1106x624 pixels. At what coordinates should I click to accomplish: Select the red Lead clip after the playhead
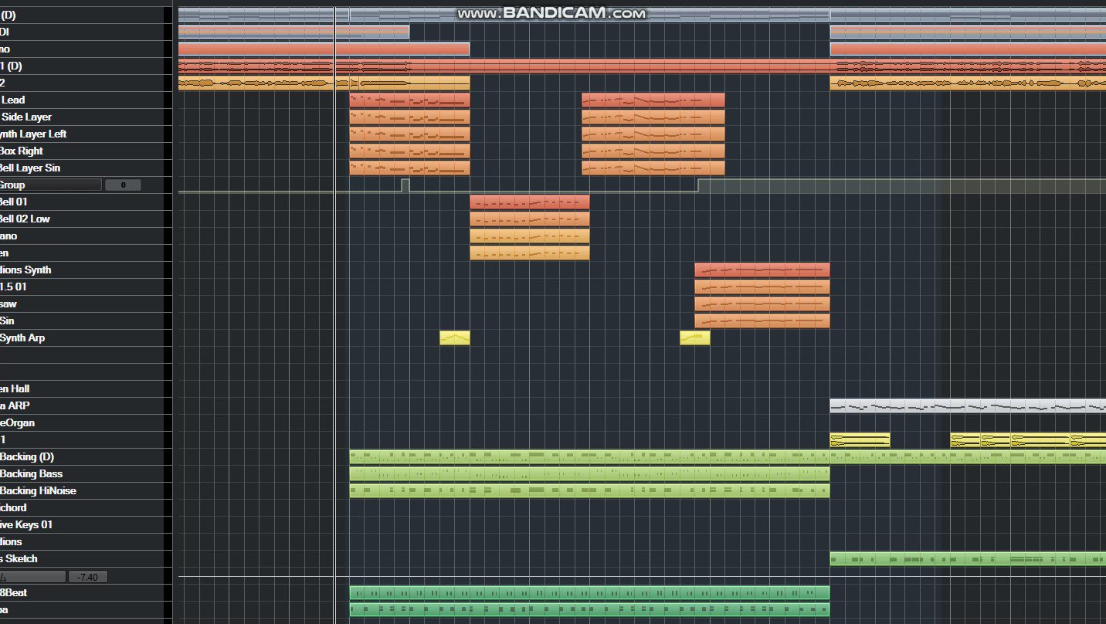(409, 99)
